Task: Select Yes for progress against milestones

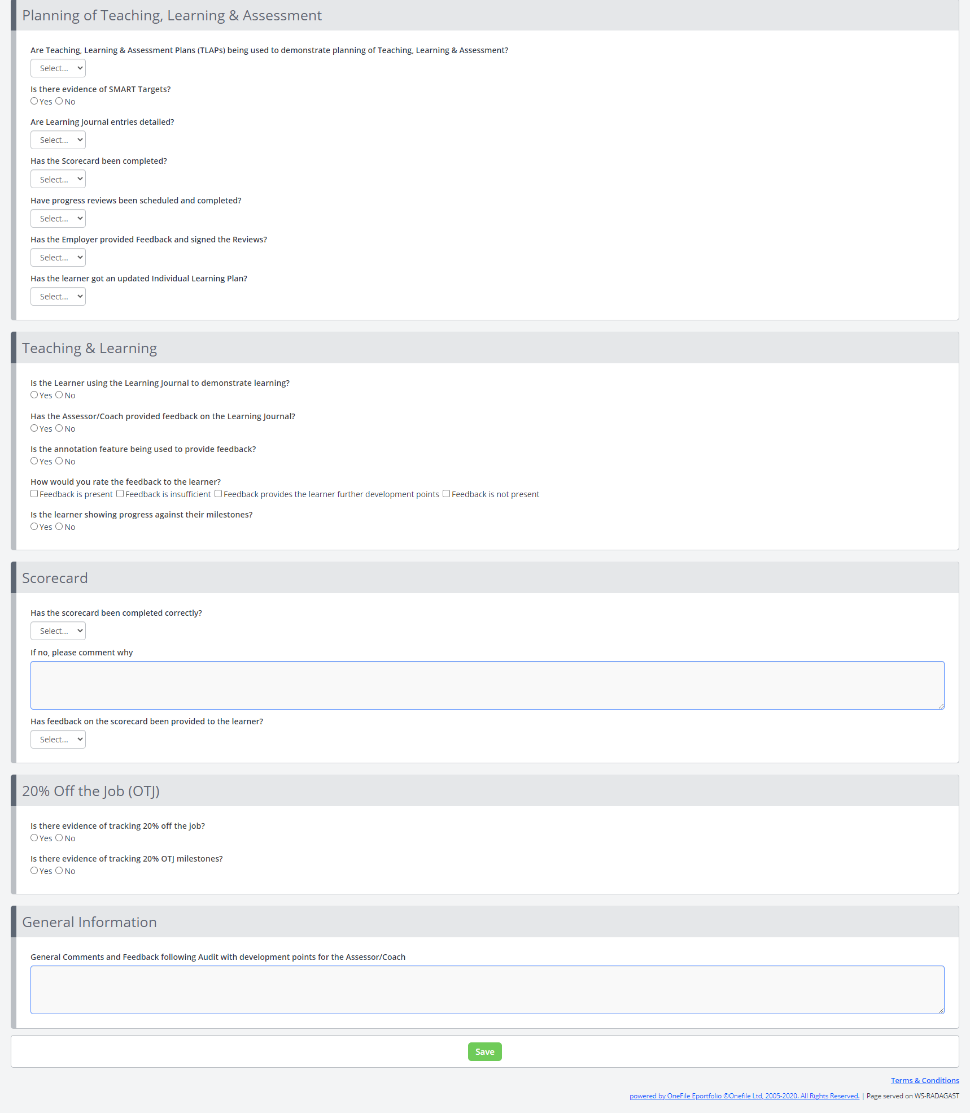Action: (34, 527)
